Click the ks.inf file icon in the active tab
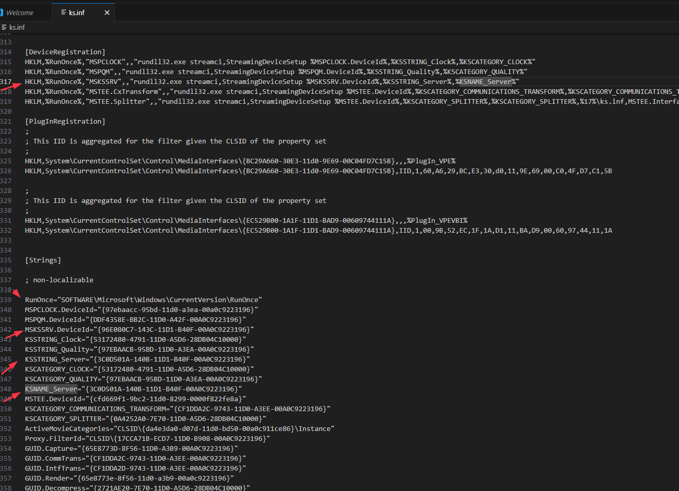The height and width of the screenshot is (491, 679). click(64, 13)
